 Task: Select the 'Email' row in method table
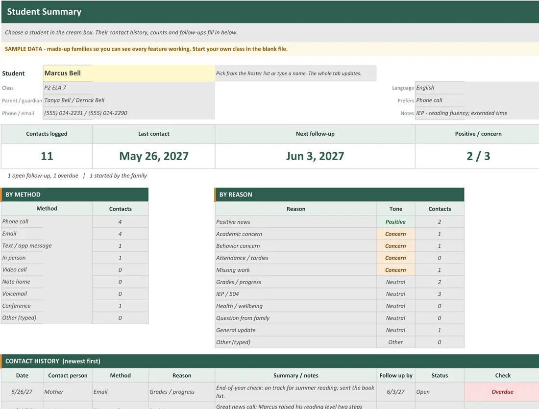[x=74, y=234]
